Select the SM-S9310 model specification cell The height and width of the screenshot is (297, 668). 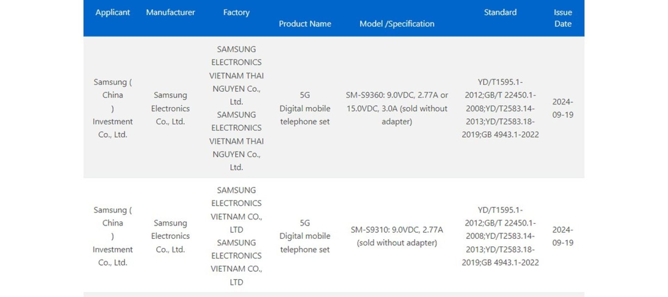click(397, 236)
